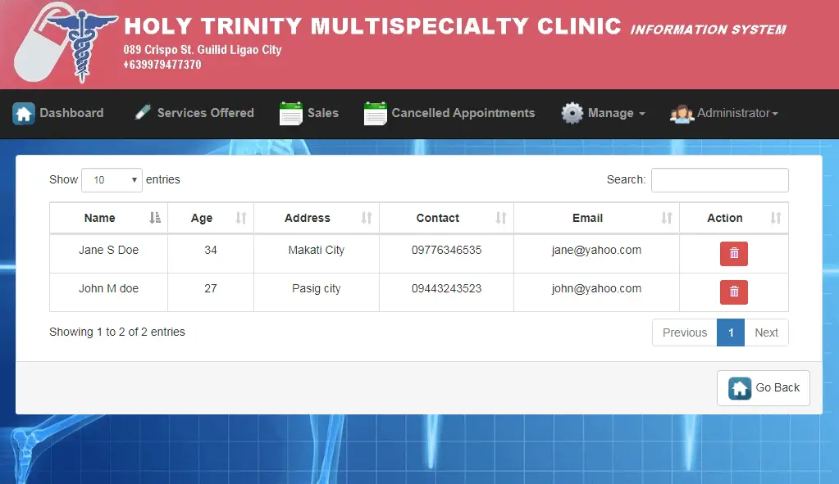The width and height of the screenshot is (839, 484).
Task: Focus the Search input field
Action: point(719,180)
